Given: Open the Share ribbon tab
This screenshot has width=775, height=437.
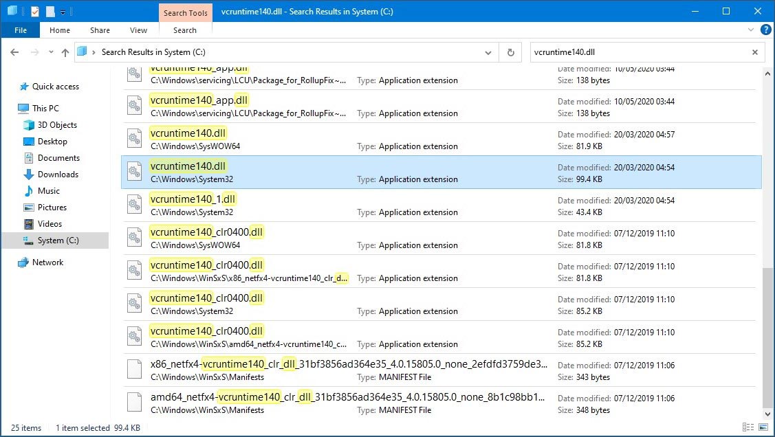Looking at the screenshot, I should click(100, 30).
